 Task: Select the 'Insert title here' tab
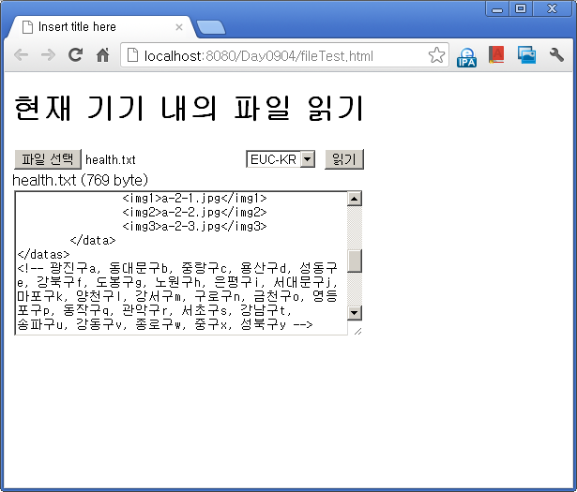click(x=101, y=27)
